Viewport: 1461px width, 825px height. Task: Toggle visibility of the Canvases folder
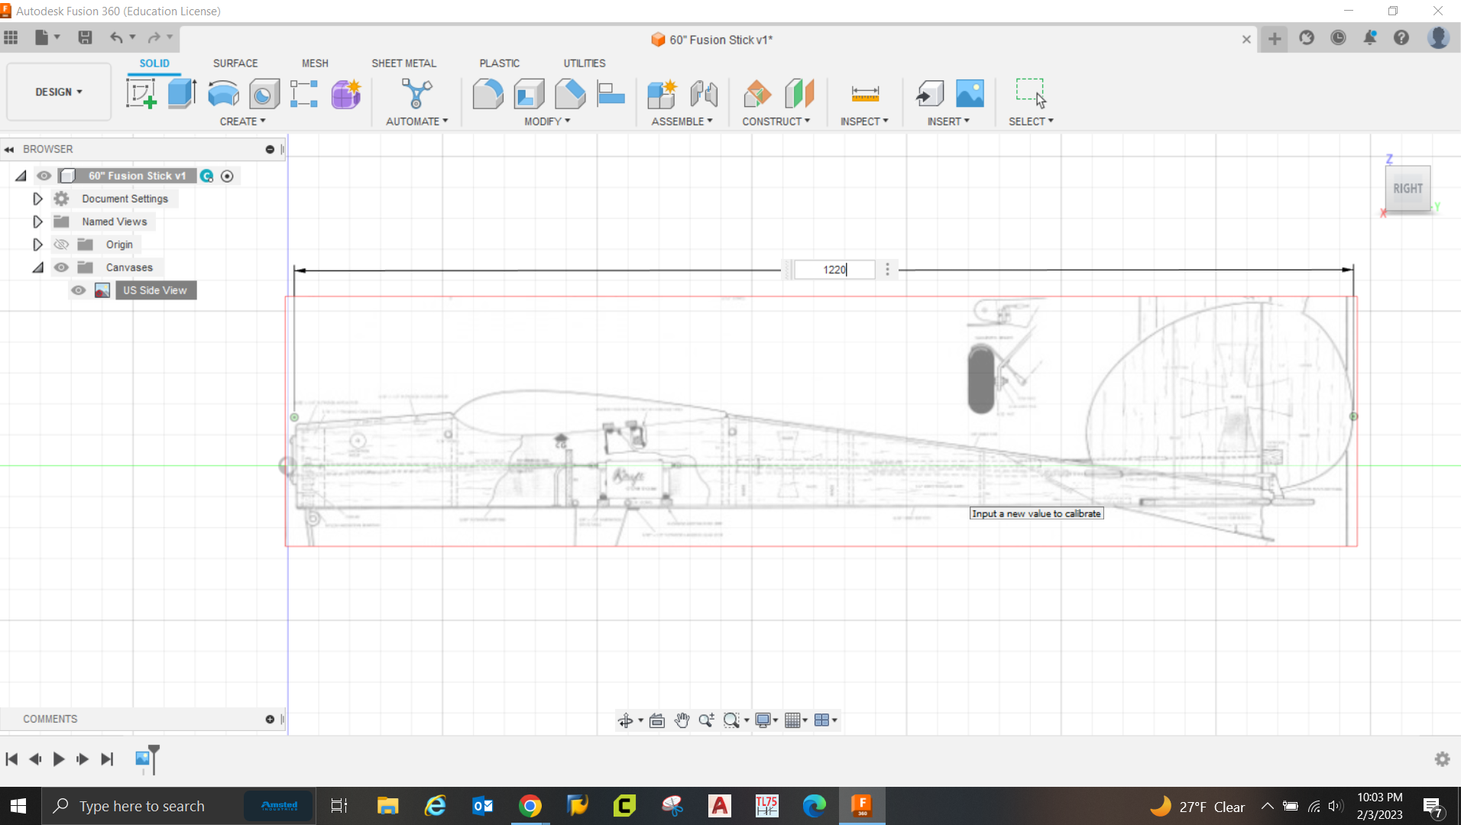[60, 267]
